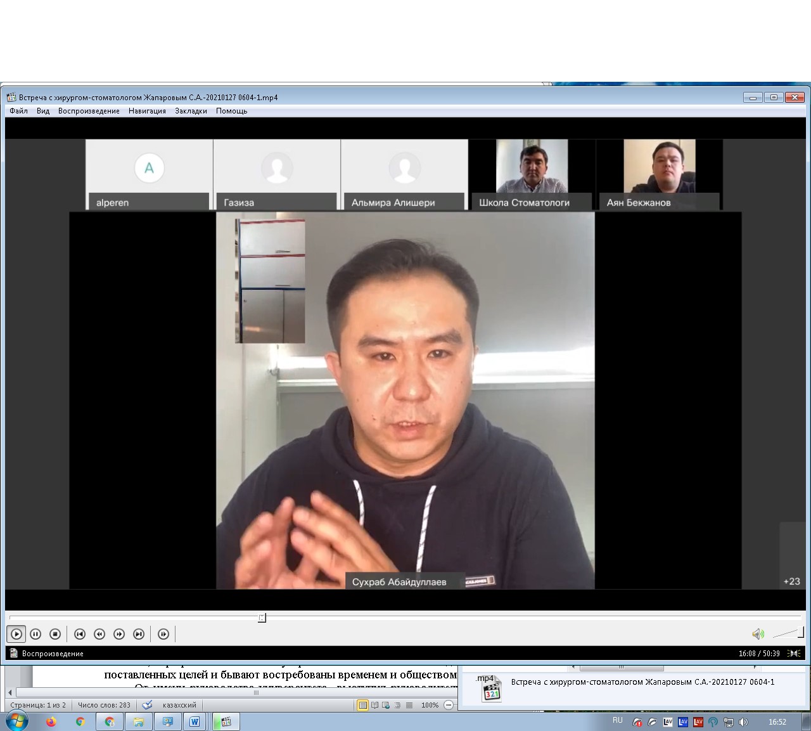The width and height of the screenshot is (811, 731).
Task: Adjust the player volume slider
Action: click(x=789, y=633)
